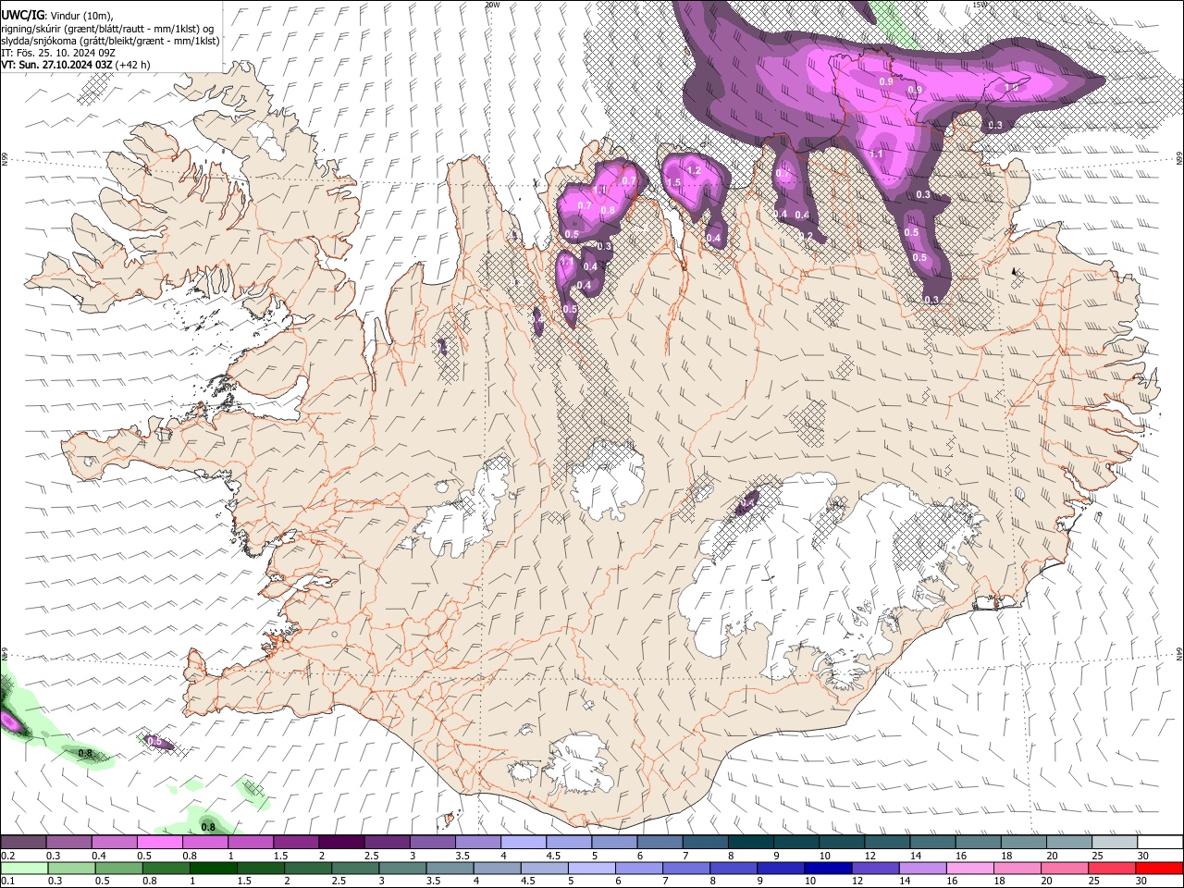Click the 'slydda/snjókoma' legend description line
The width and height of the screenshot is (1184, 888).
click(110, 41)
